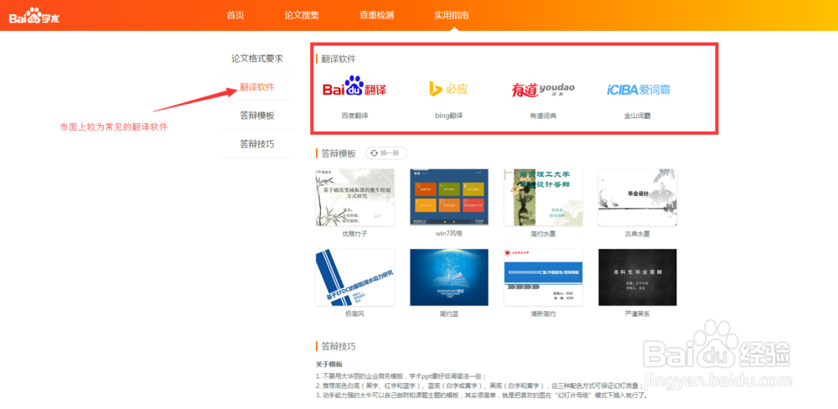Open 答辩技巧 sidebar item
Image resolution: width=838 pixels, height=409 pixels.
pos(257,144)
